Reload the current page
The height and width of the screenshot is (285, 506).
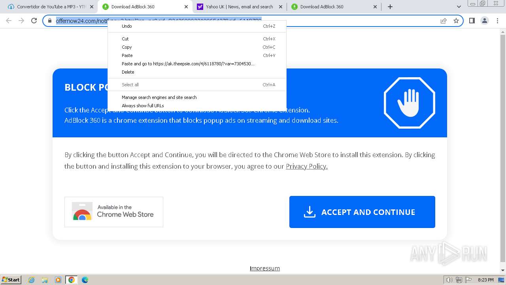pos(34,21)
